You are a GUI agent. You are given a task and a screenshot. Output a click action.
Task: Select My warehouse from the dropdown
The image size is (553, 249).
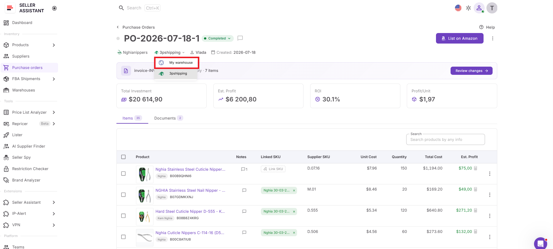point(177,63)
